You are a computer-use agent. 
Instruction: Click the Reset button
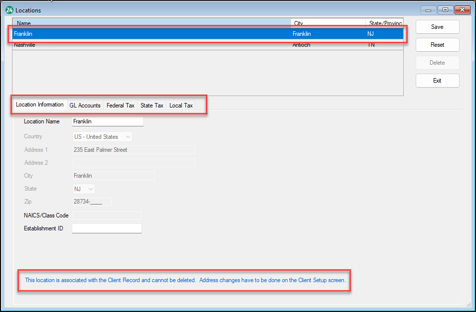437,44
